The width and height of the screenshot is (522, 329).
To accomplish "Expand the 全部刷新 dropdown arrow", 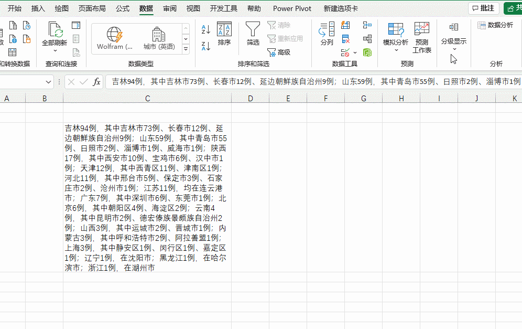I will tap(55, 50).
